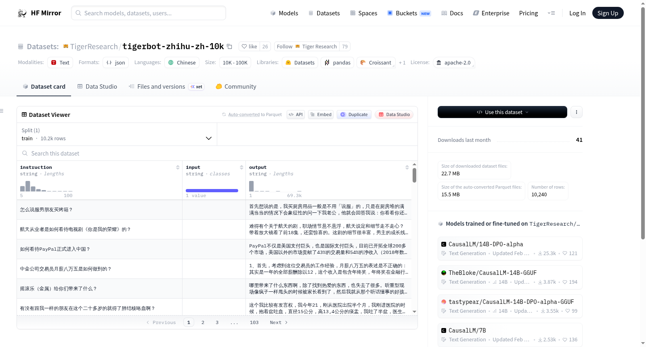The height and width of the screenshot is (347, 646).
Task: Open the Docs navigation item
Action: (x=452, y=13)
